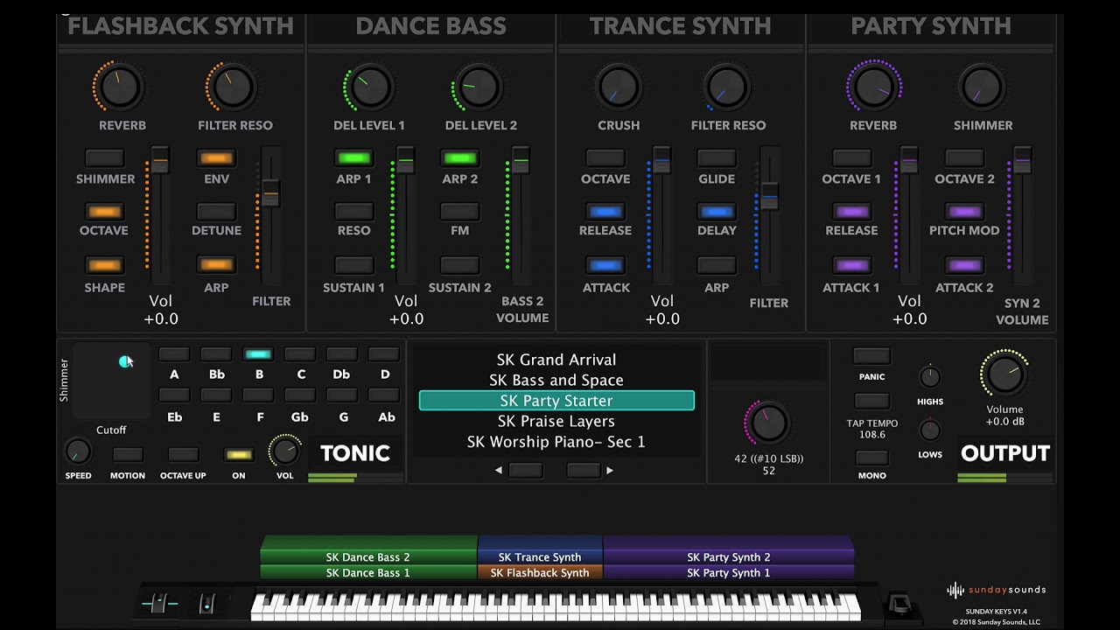Click the TAP TEMPO button
Screen dimensions: 1120x630
(x=871, y=402)
